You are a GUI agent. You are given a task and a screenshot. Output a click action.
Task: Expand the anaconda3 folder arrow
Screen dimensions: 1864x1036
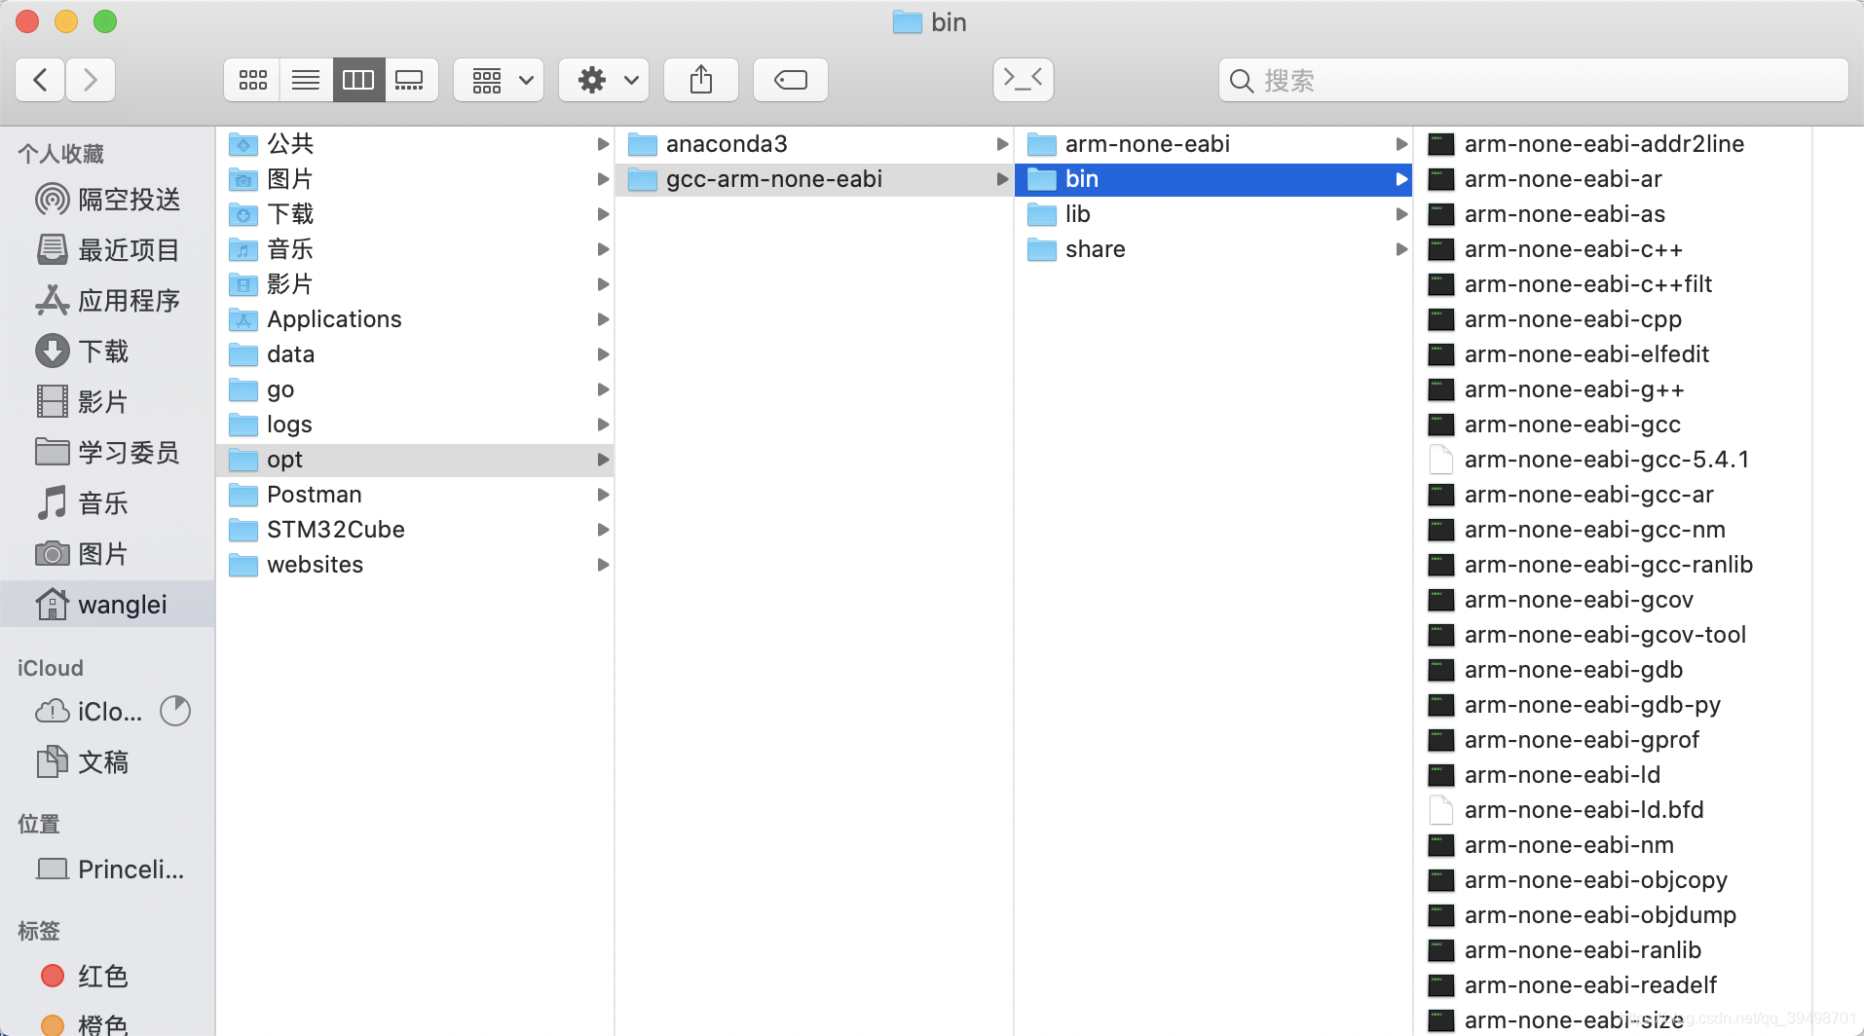(x=1002, y=144)
